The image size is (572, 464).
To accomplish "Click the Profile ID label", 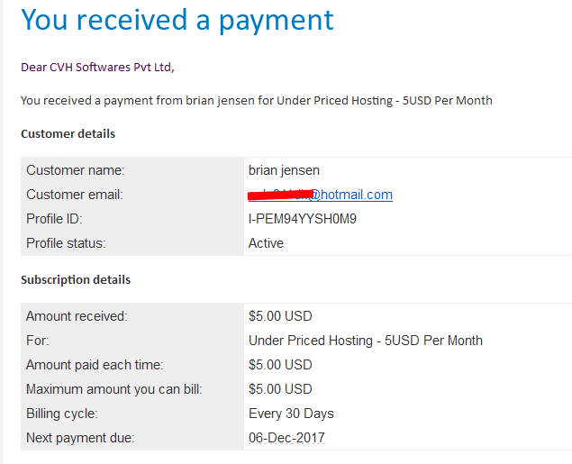I will coord(54,219).
